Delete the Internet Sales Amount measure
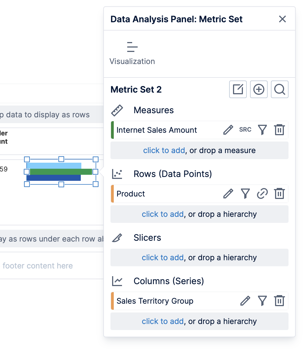Screen dimensions: 305x349 pos(279,130)
